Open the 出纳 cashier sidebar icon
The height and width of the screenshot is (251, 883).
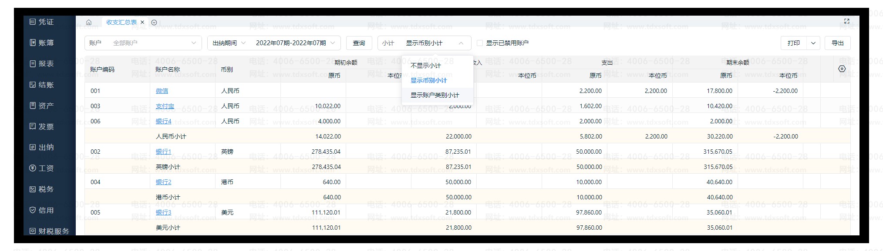pyautogui.click(x=33, y=147)
